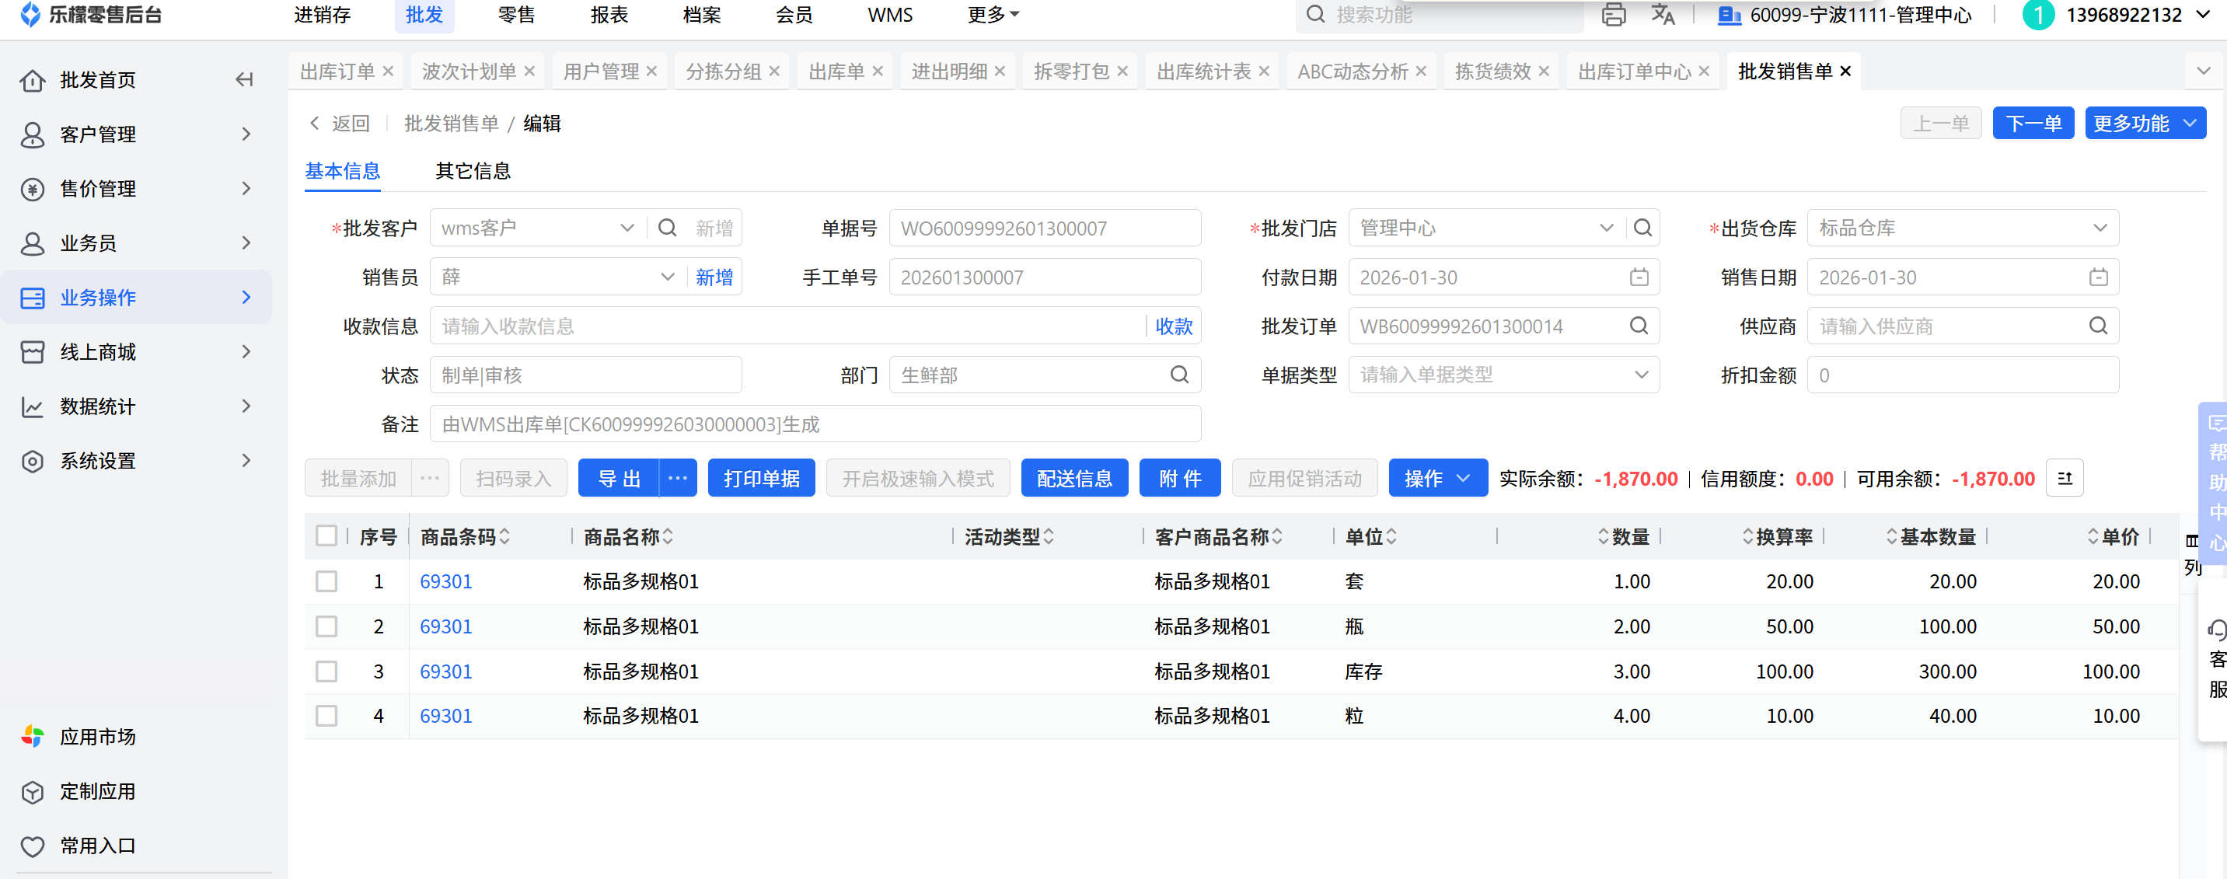
Task: Click the 69301 barcode link in row 2
Action: [x=445, y=626]
